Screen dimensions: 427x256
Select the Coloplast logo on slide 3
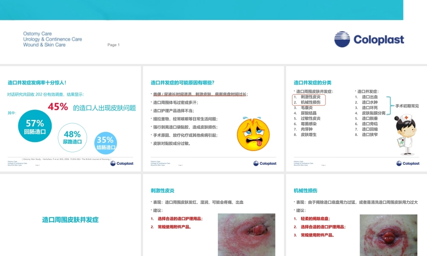[x=407, y=163]
